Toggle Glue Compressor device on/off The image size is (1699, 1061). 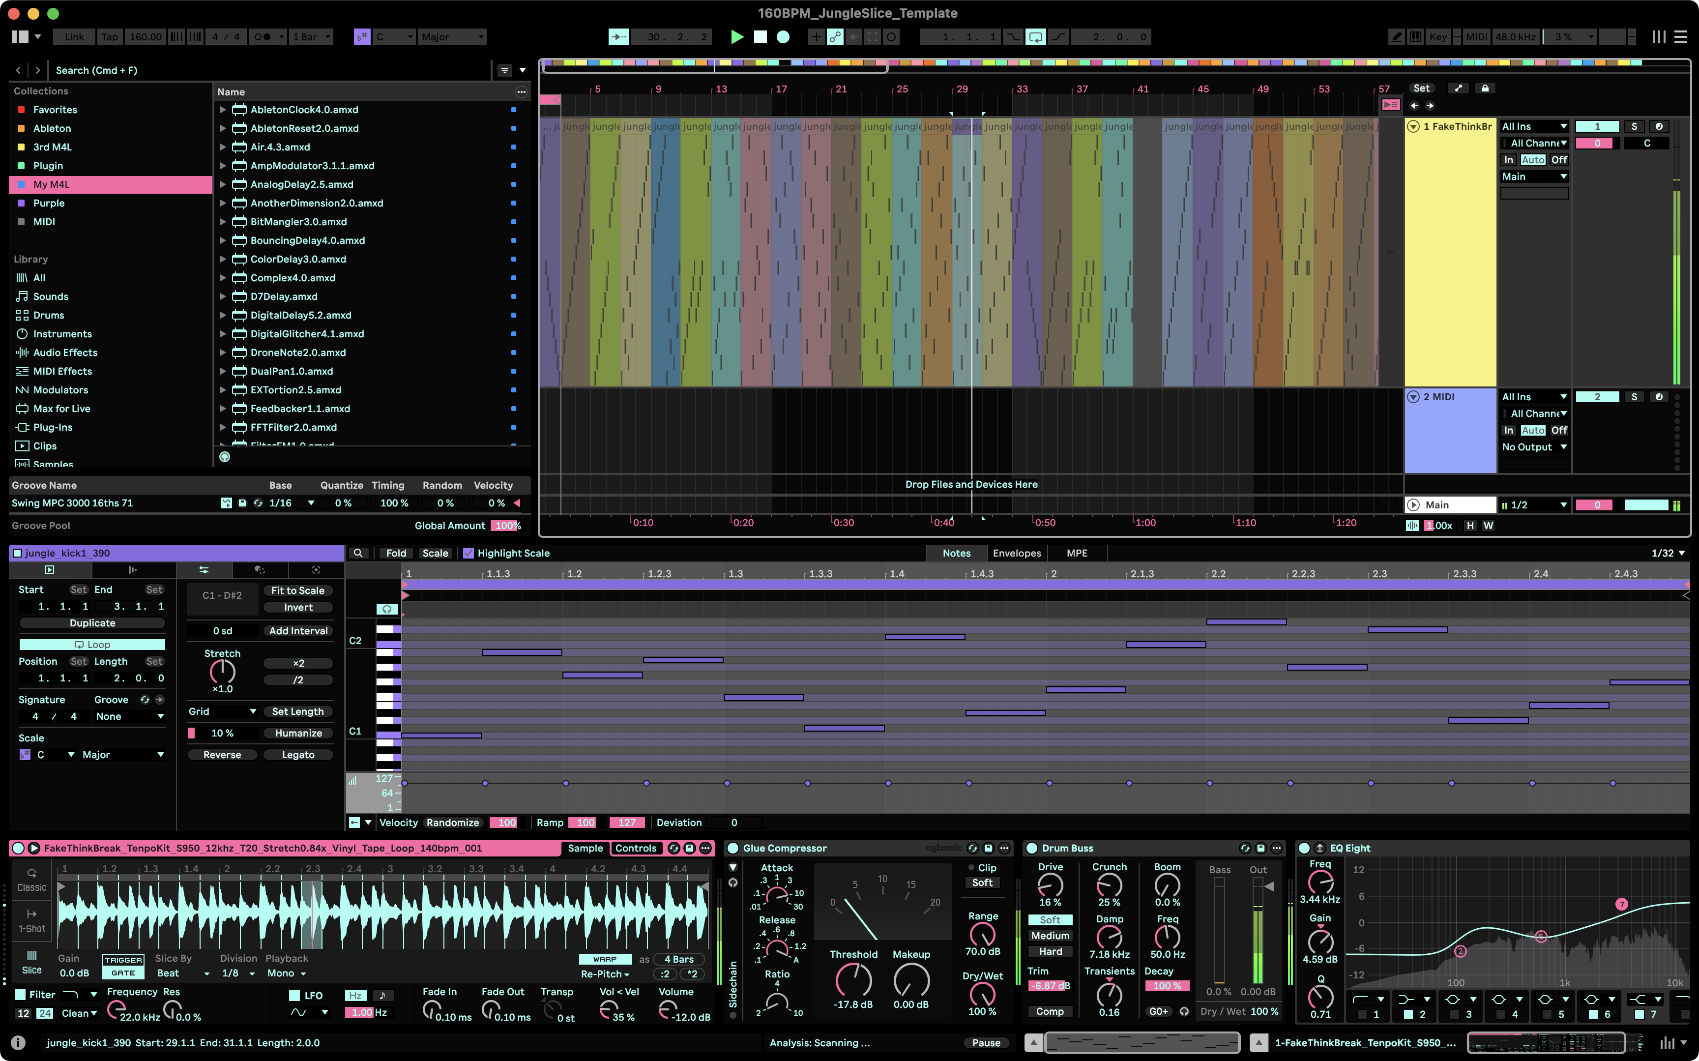tap(732, 849)
